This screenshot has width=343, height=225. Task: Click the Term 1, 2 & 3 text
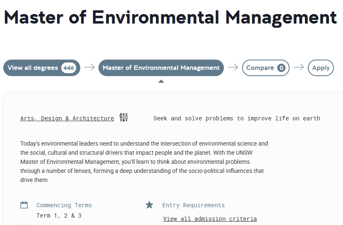click(59, 215)
